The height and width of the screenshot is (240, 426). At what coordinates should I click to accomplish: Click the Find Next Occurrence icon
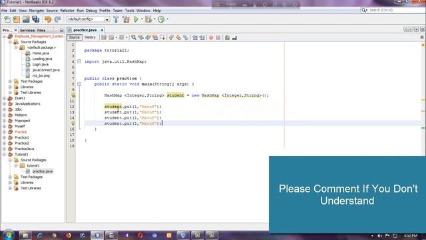[x=148, y=37]
